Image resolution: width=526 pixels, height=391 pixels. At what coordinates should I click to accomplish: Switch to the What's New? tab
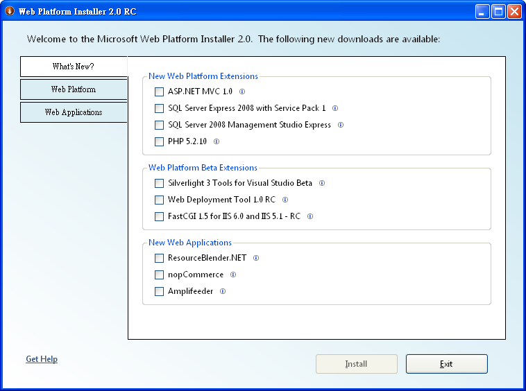(x=74, y=67)
